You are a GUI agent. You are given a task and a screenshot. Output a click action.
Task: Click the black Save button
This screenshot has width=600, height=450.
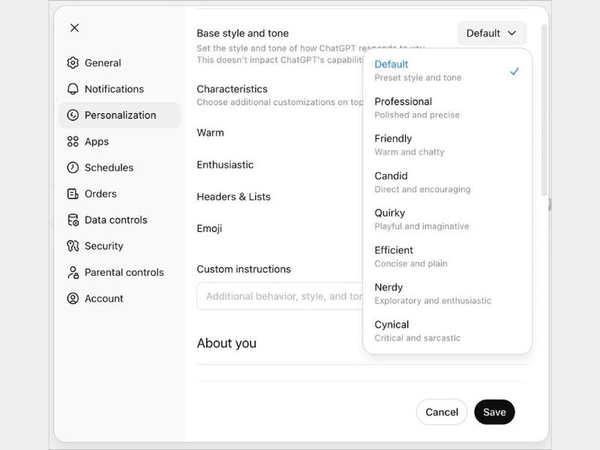(x=494, y=412)
